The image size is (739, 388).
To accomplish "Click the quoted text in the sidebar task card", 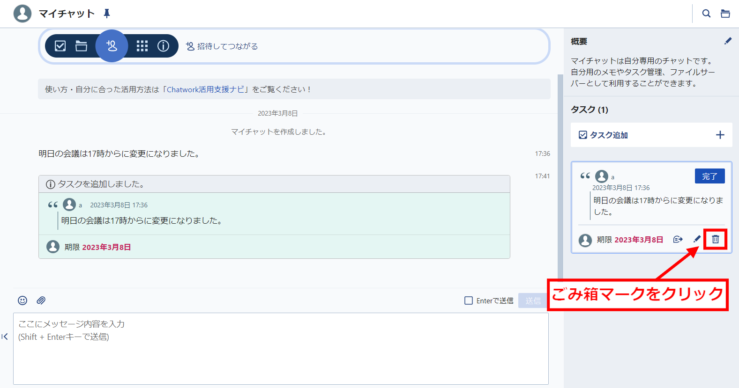I will [658, 206].
